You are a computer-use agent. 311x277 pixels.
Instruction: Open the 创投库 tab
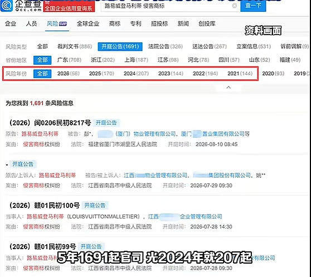point(207,23)
